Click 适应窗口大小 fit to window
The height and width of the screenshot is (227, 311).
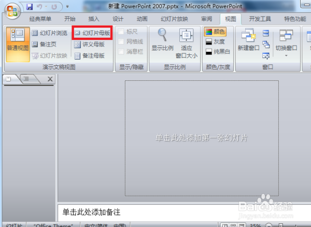pos(186,43)
